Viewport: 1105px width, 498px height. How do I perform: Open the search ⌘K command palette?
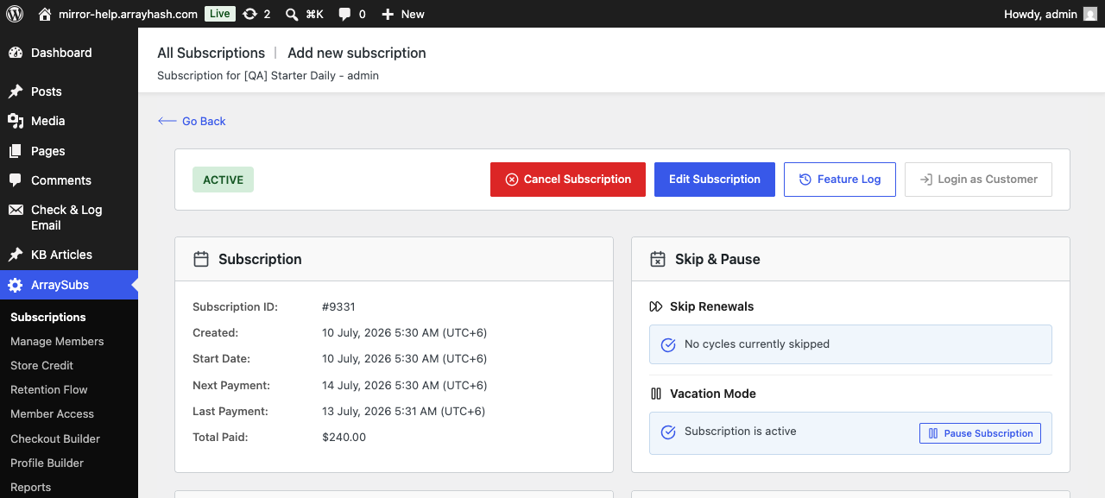click(304, 14)
